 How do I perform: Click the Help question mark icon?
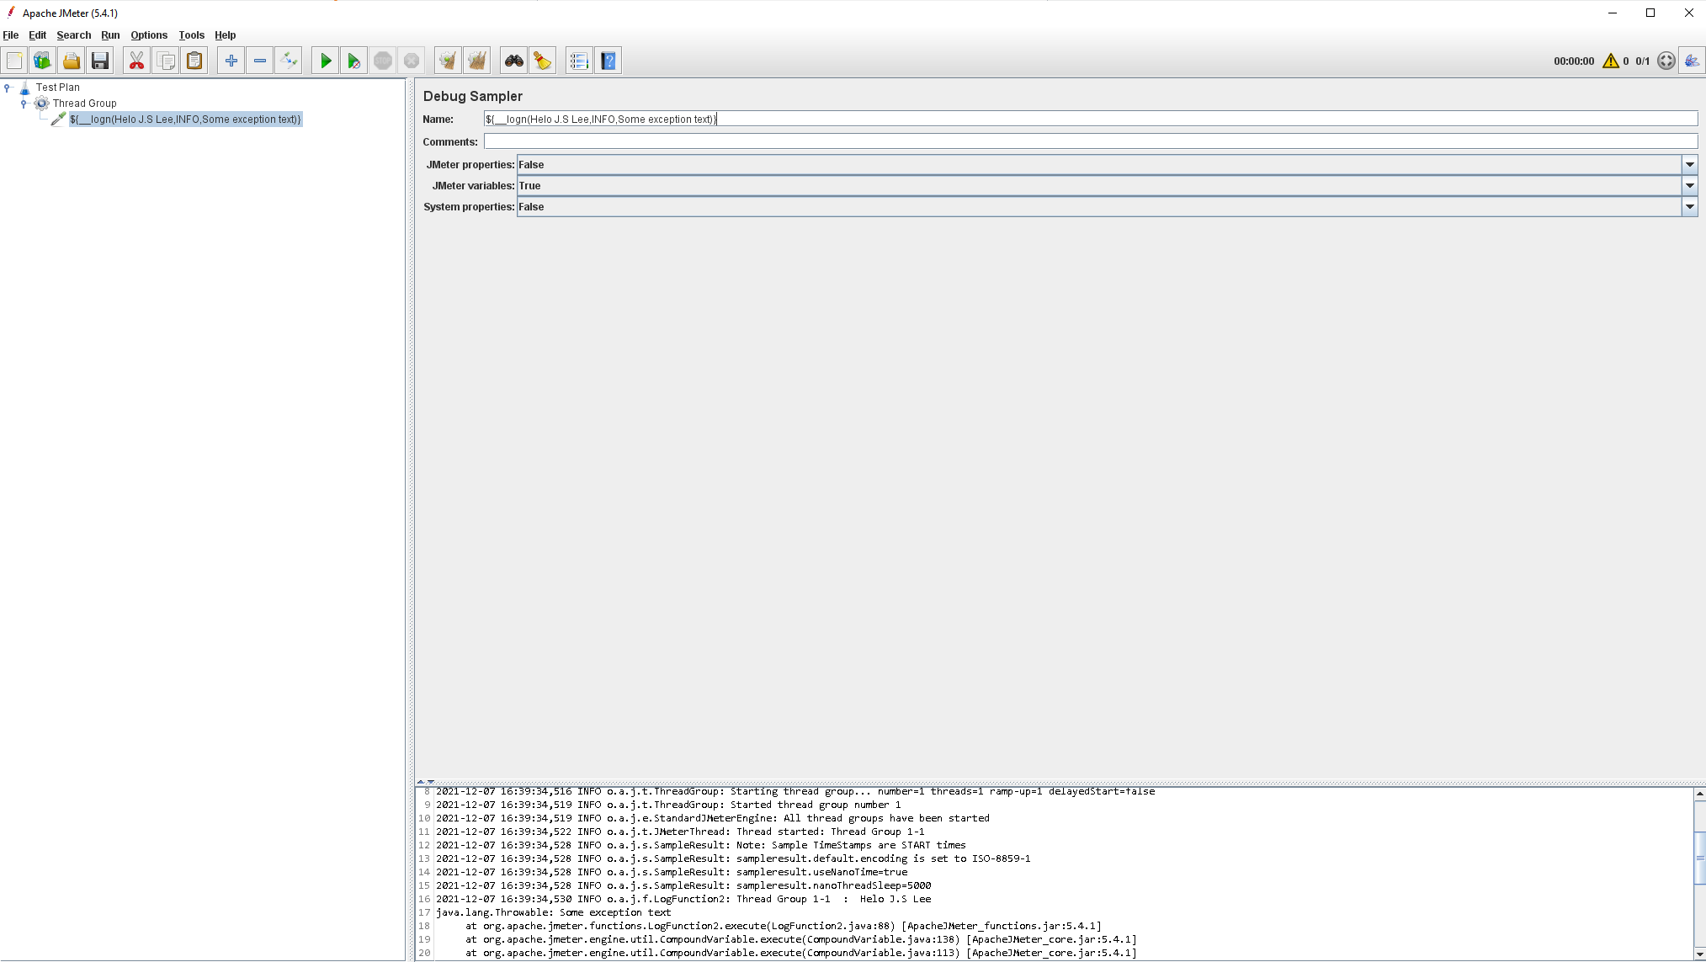tap(609, 61)
